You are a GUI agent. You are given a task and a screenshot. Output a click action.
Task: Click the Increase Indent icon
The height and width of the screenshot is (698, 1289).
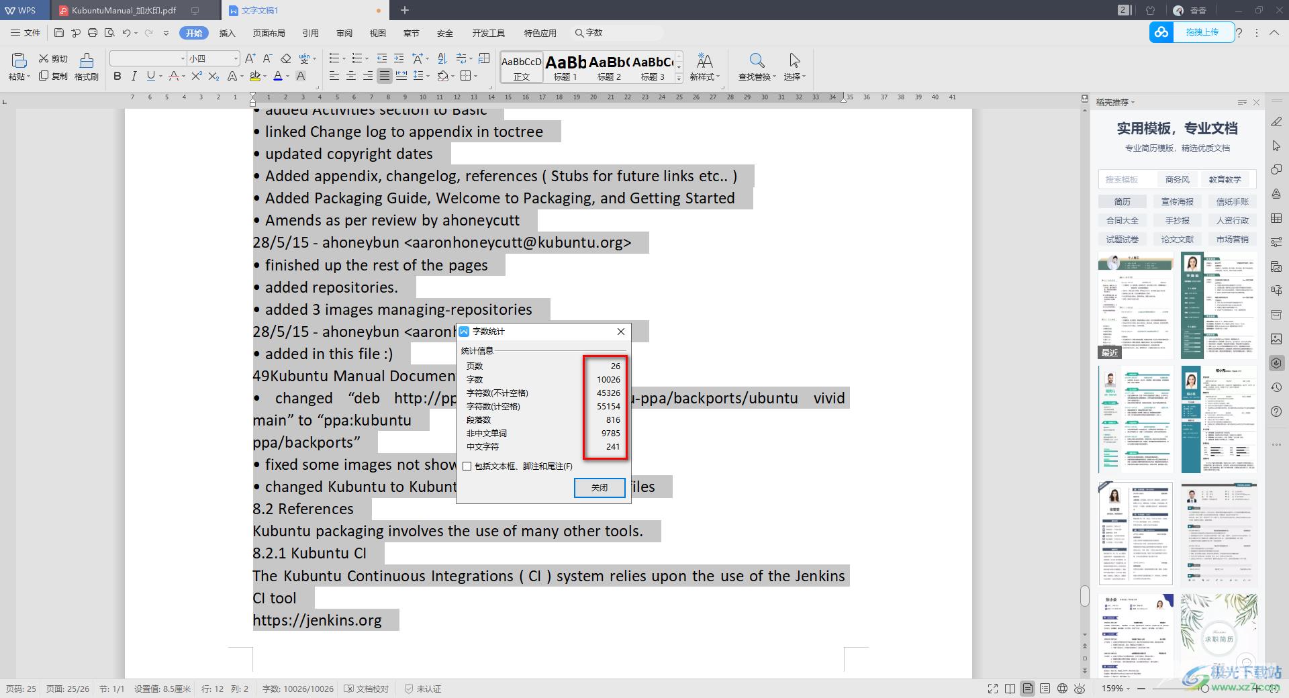[x=399, y=58]
